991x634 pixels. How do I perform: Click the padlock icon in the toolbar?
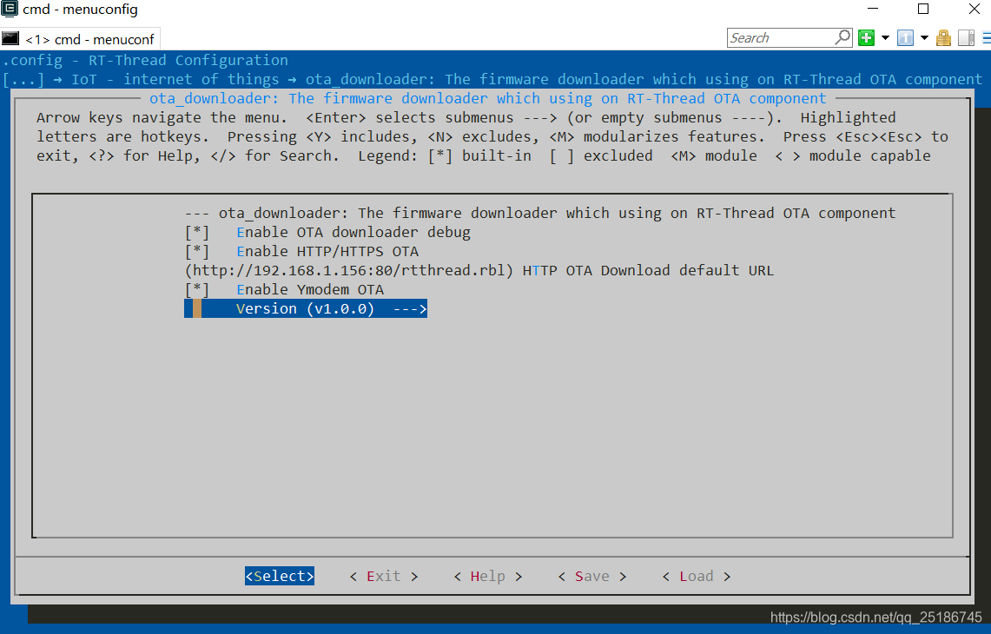click(x=943, y=38)
